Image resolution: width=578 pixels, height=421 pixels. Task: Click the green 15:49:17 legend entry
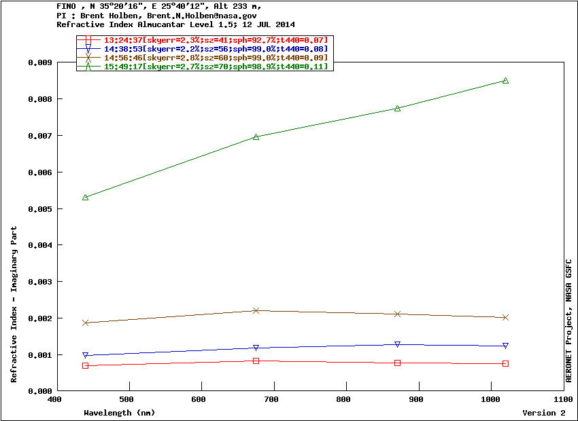coord(215,67)
